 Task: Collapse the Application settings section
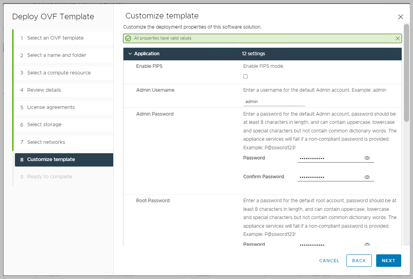pyautogui.click(x=130, y=54)
